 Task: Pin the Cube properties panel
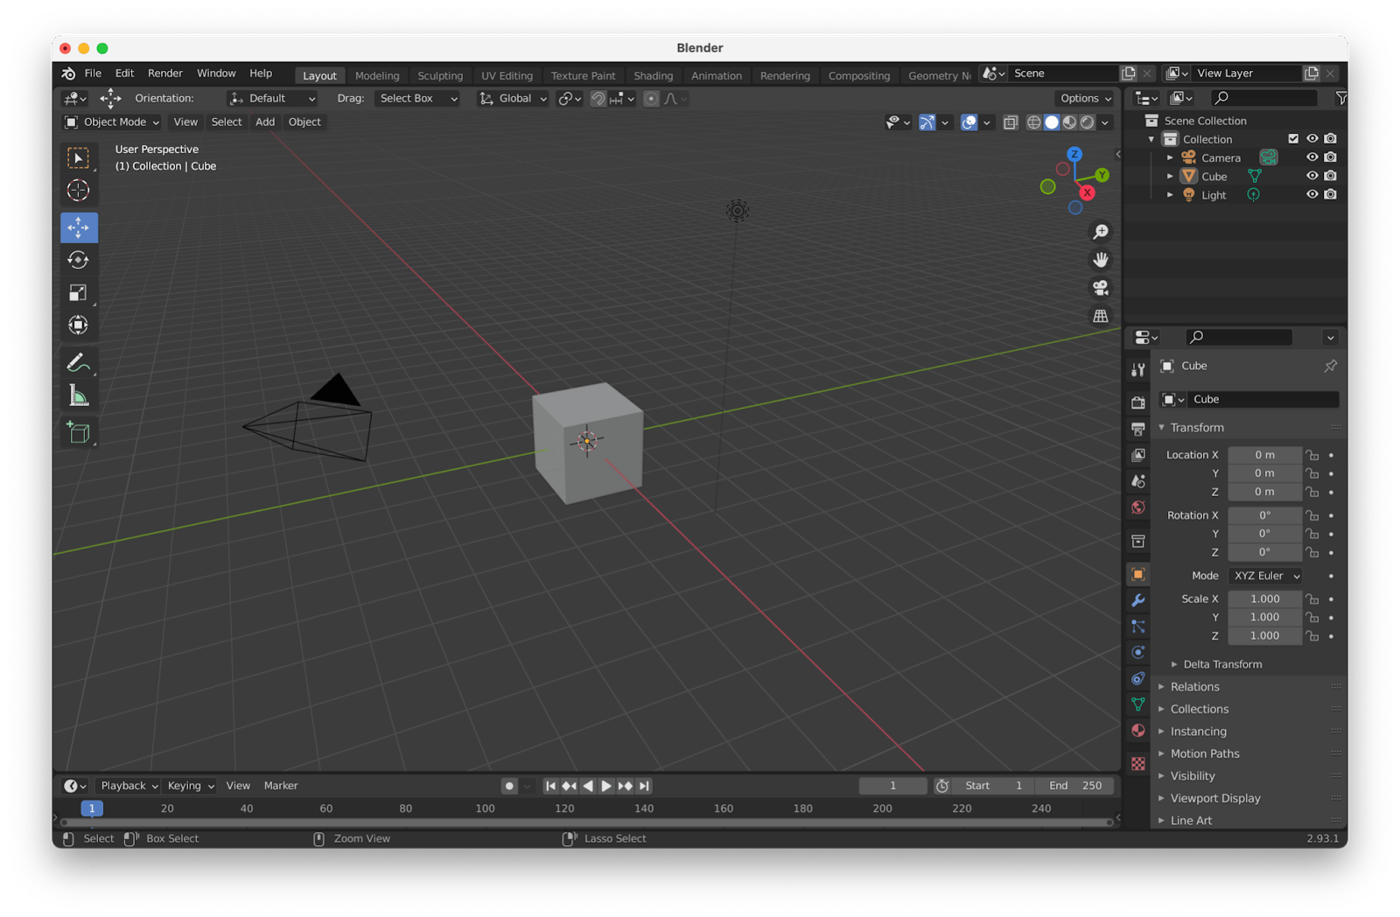(x=1330, y=366)
